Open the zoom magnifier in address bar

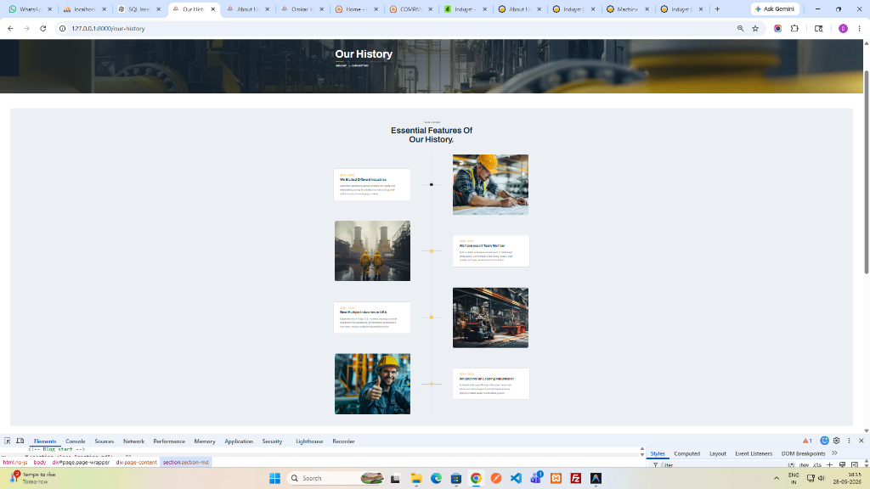coord(740,28)
